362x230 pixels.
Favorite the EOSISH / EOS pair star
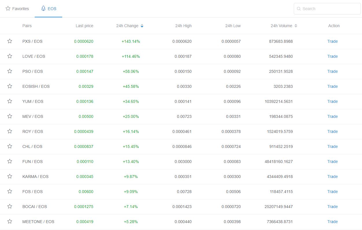point(10,86)
